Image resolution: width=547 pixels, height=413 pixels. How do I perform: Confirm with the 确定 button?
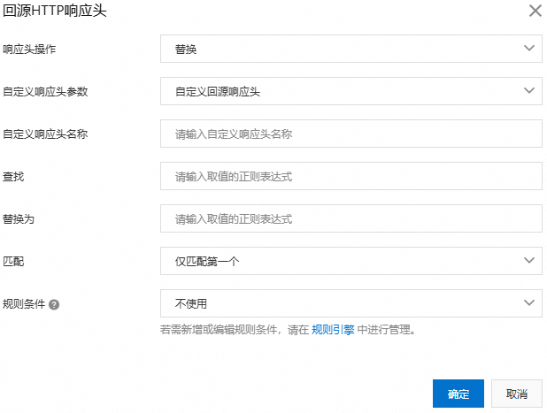click(x=458, y=394)
